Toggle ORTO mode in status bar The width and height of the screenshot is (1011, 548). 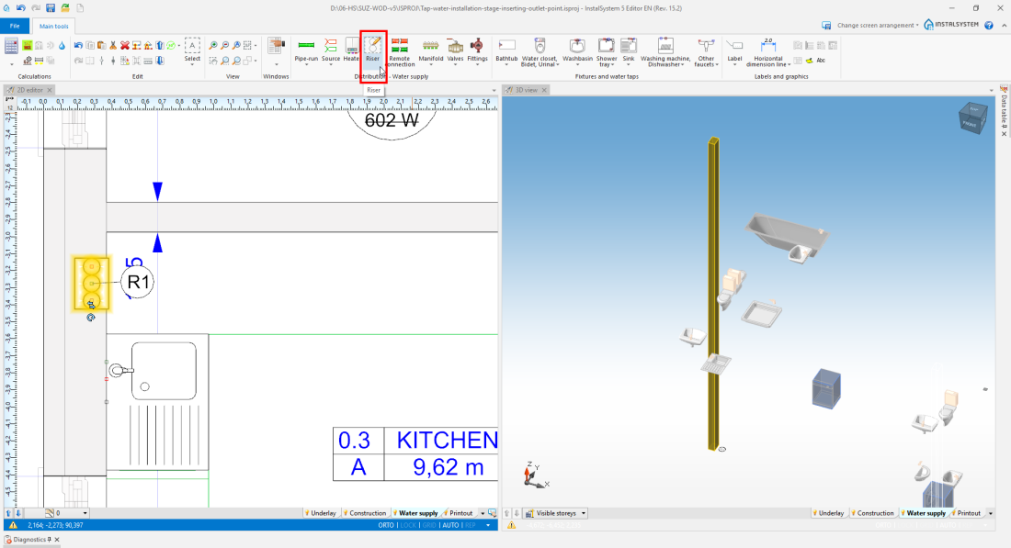pyautogui.click(x=386, y=525)
